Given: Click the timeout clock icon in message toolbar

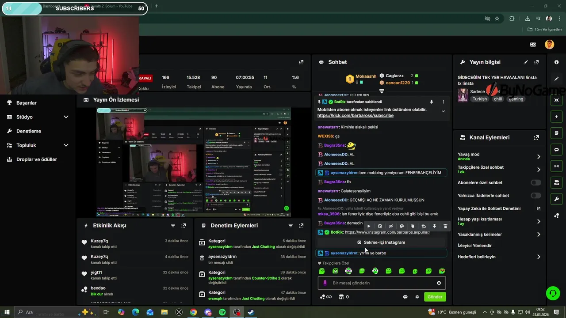Looking at the screenshot, I should tap(380, 226).
